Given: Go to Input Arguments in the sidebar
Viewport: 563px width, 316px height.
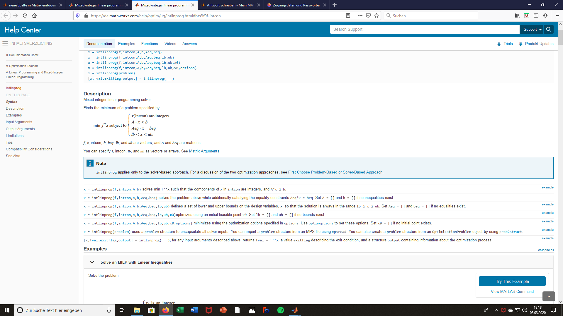Looking at the screenshot, I should (x=19, y=122).
